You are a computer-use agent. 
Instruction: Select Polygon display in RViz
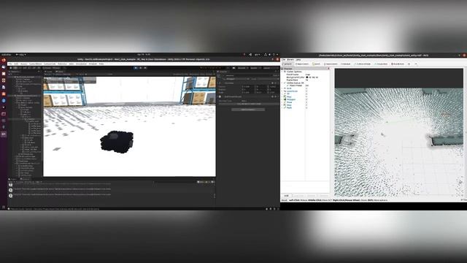tap(291, 99)
